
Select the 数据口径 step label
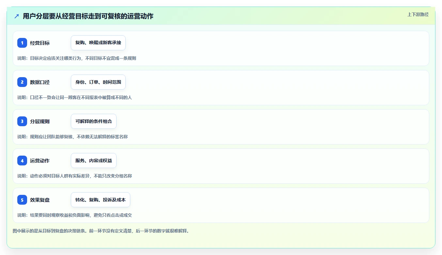click(x=40, y=82)
